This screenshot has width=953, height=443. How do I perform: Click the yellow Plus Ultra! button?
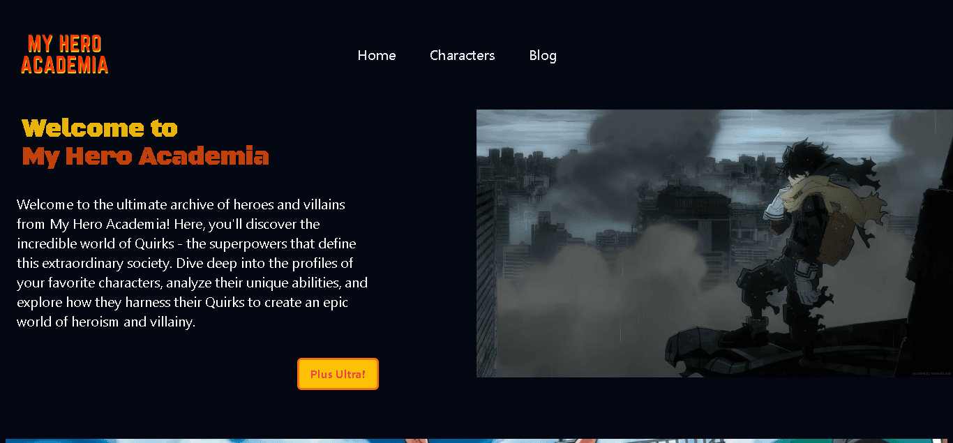tap(338, 374)
